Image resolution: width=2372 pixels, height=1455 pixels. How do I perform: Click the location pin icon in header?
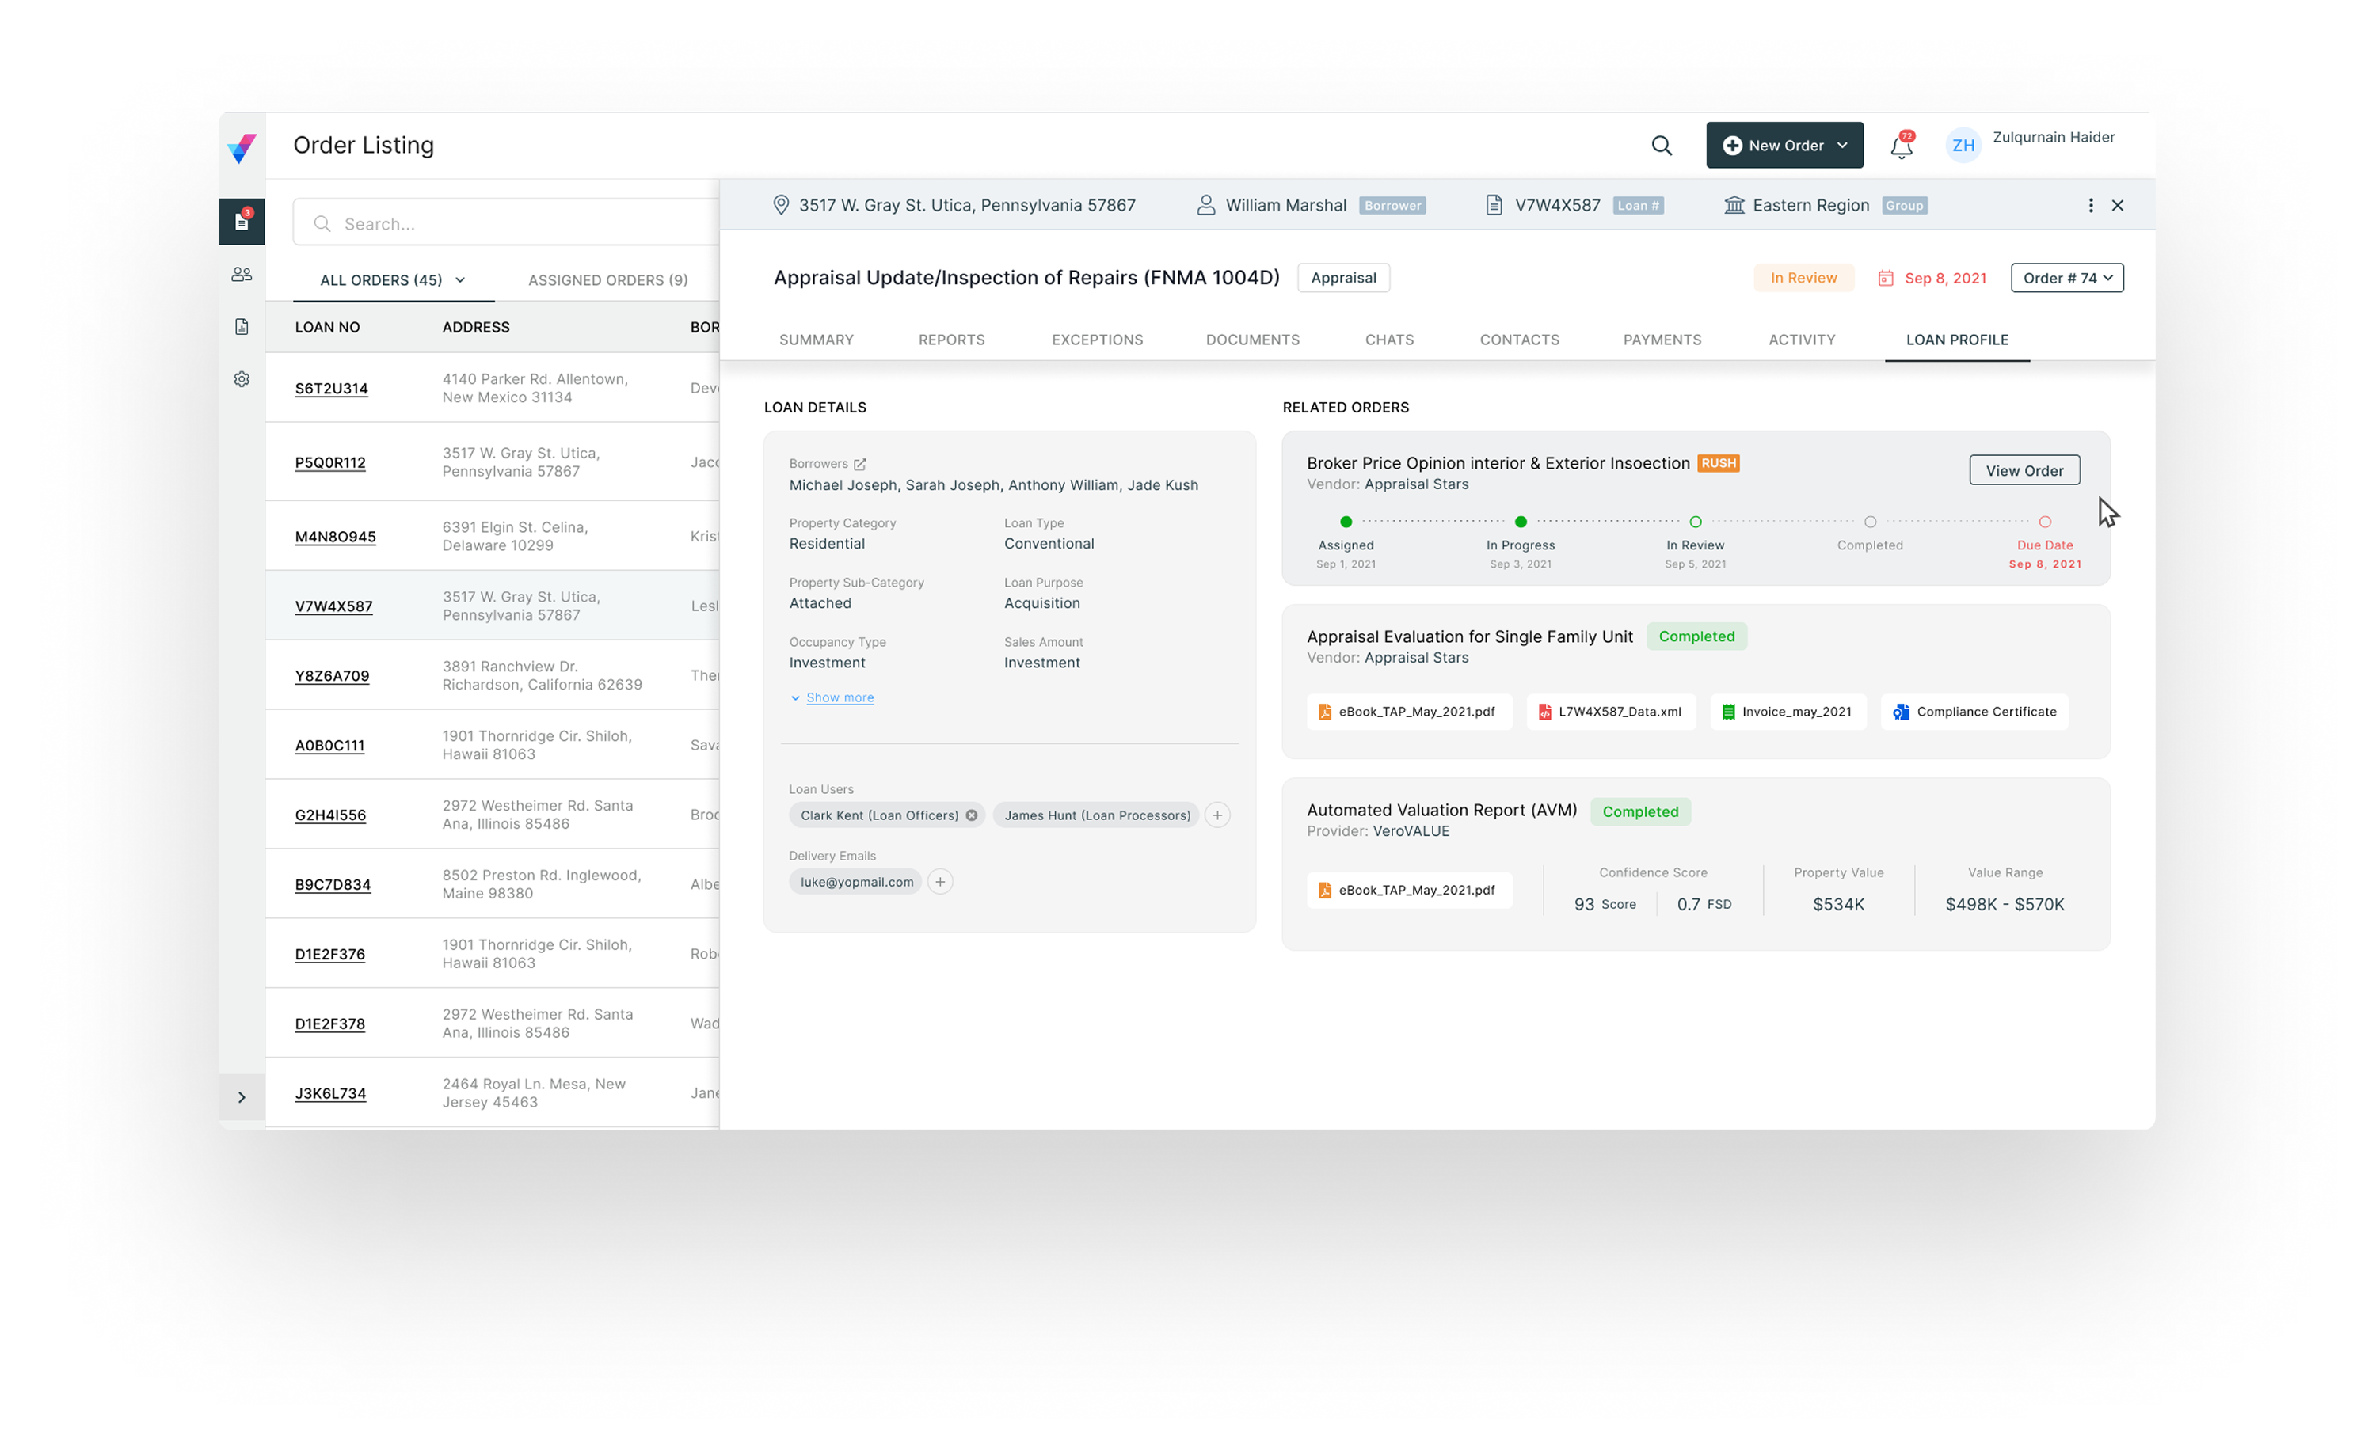[781, 205]
